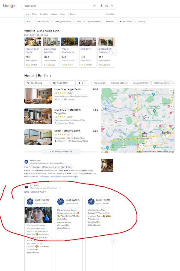
Task: Apply the Günstig filter chip
Action: [141, 22]
